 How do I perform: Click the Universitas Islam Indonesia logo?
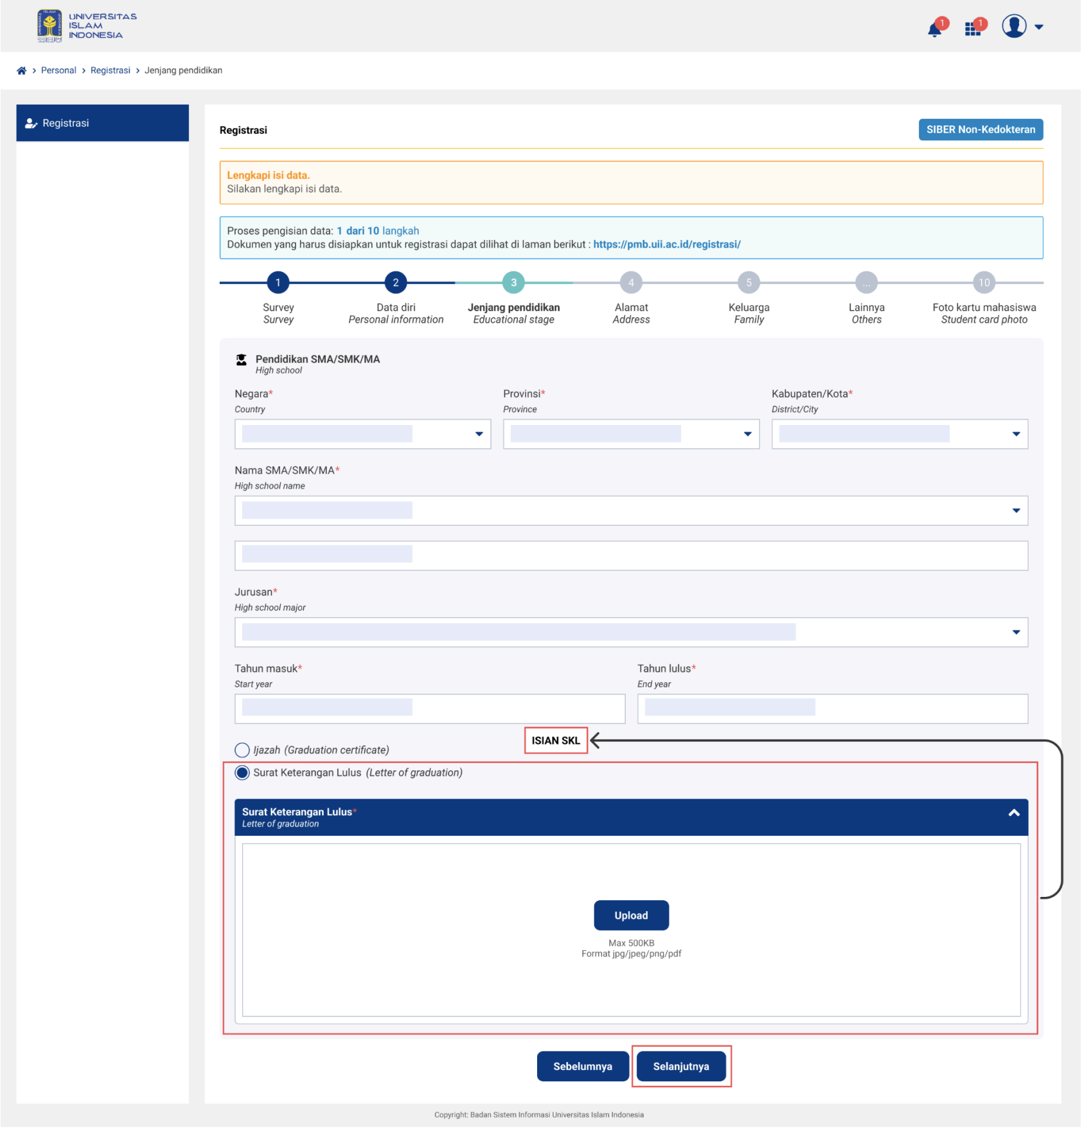point(87,26)
